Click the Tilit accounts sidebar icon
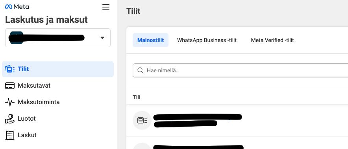The image size is (348, 149). pos(9,69)
